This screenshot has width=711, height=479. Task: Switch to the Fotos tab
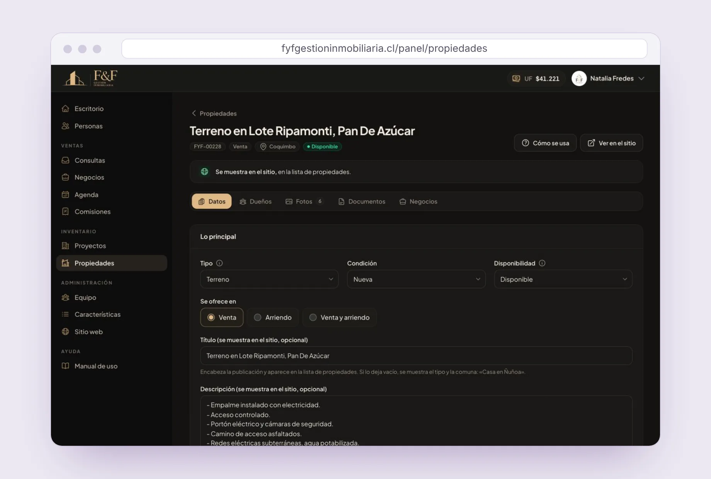(x=304, y=201)
